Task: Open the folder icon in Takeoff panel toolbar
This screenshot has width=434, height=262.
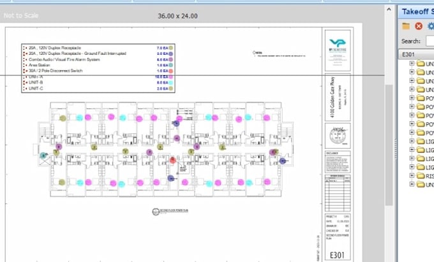Action: pos(406,26)
